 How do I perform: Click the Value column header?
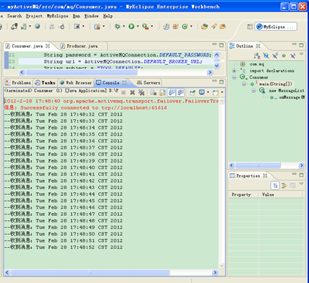(281, 194)
